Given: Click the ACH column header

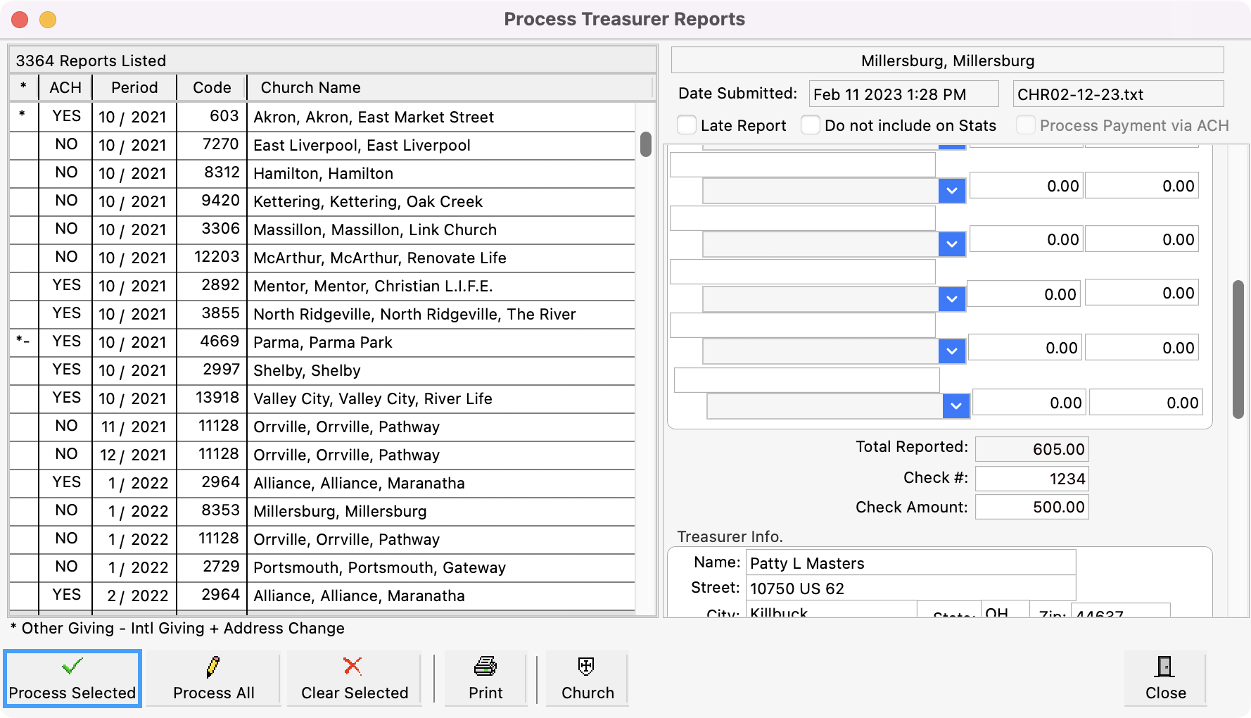Looking at the screenshot, I should [x=65, y=87].
